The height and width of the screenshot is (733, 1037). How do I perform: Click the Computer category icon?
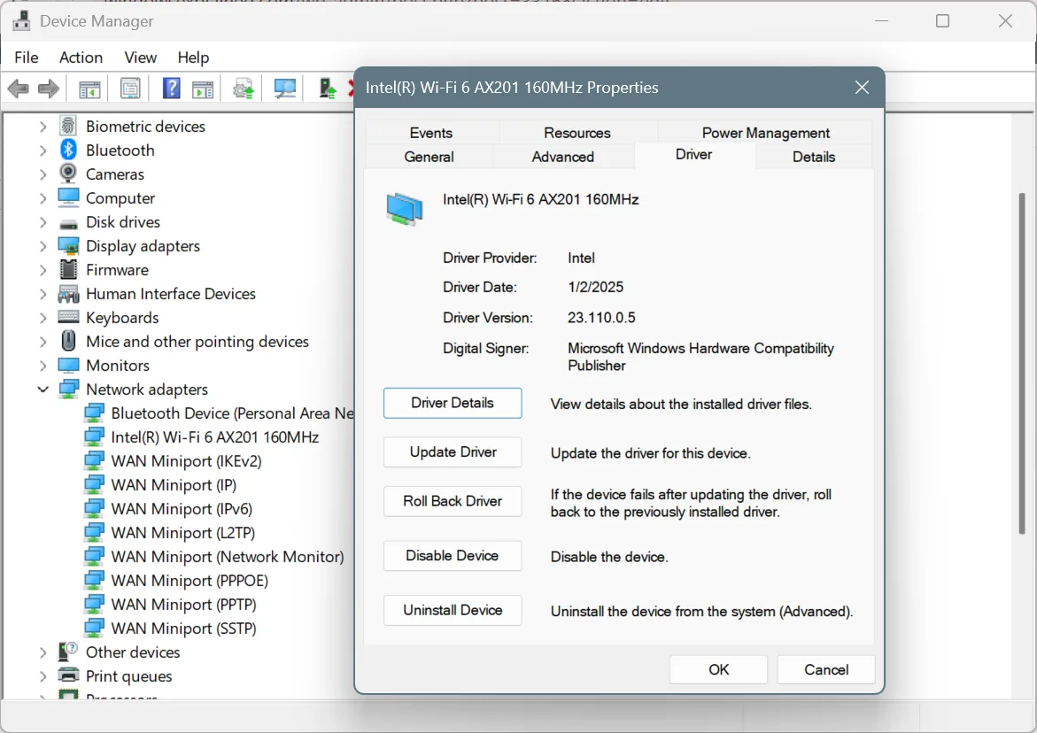pyautogui.click(x=68, y=197)
